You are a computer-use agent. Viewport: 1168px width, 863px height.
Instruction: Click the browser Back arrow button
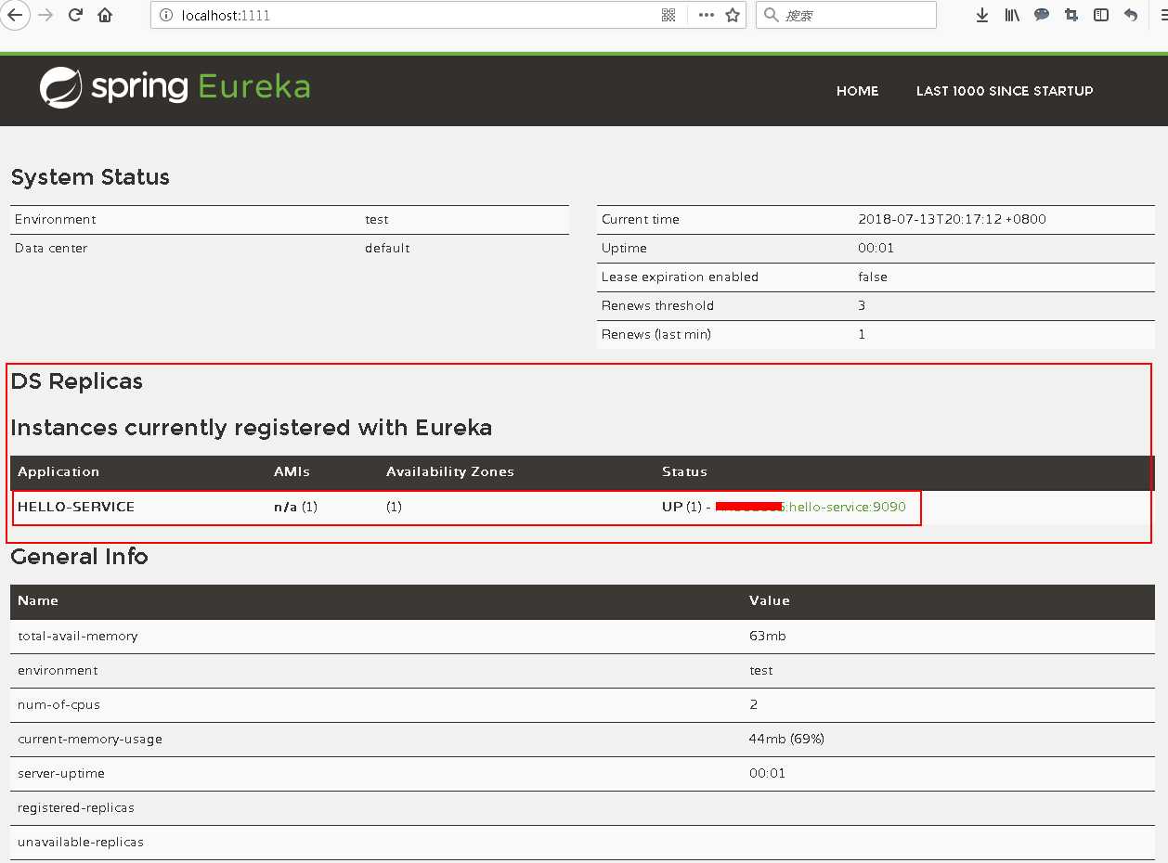point(14,15)
